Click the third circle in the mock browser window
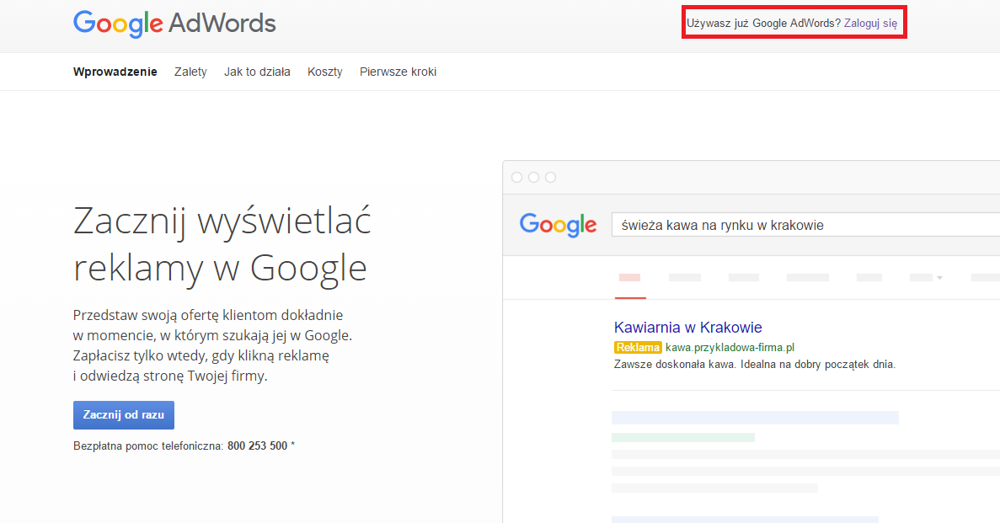The image size is (1000, 523). [550, 177]
